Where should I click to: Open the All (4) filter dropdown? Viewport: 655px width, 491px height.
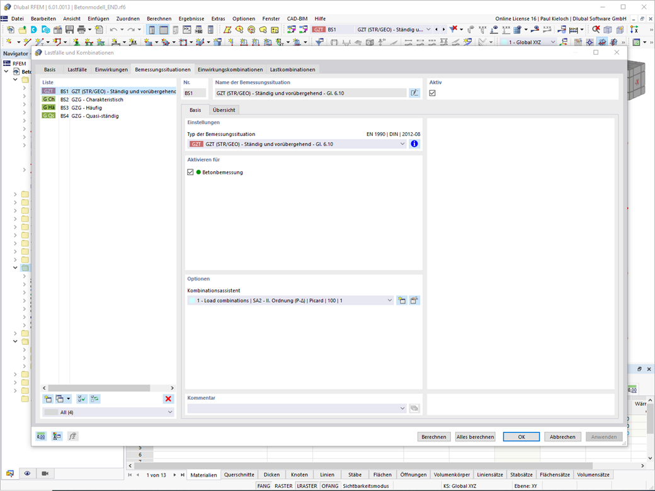tap(108, 412)
